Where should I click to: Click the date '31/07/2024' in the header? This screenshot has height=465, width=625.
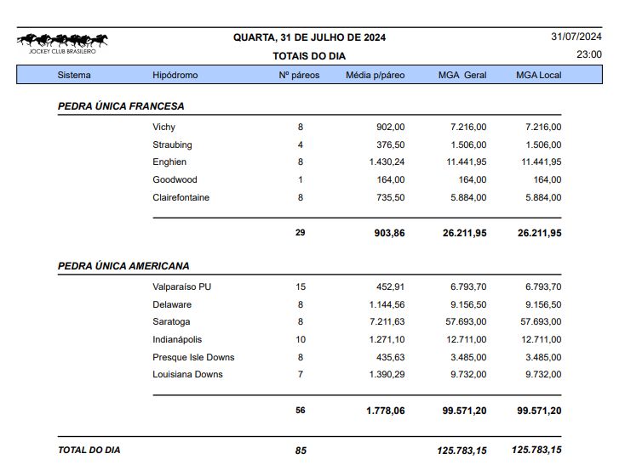(x=576, y=37)
